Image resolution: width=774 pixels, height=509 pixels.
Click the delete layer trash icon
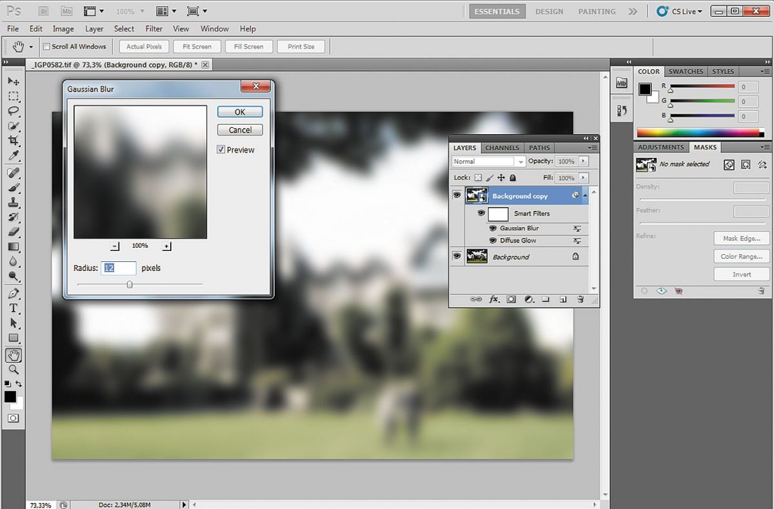click(x=580, y=299)
